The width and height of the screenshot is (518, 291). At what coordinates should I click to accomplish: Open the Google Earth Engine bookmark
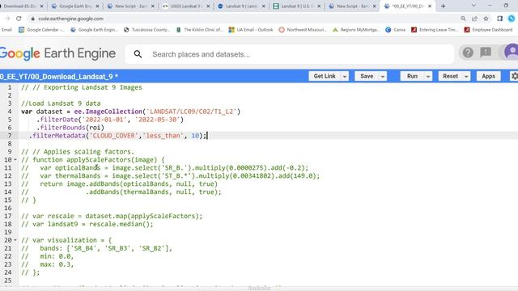[x=94, y=30]
